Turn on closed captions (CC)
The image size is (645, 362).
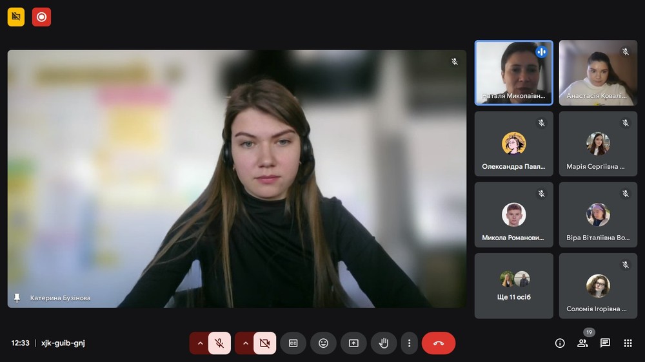point(293,343)
